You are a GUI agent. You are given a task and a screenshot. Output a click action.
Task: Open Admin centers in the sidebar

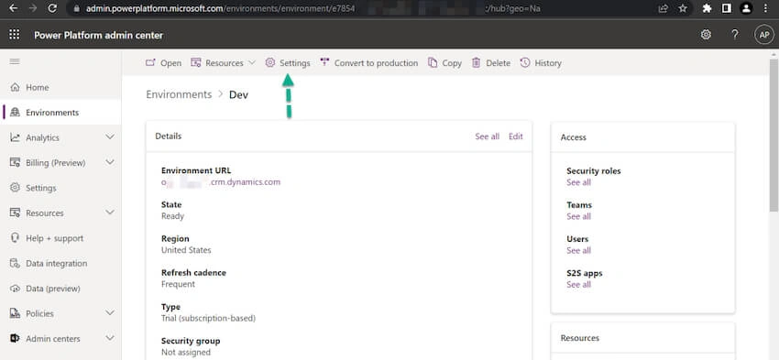coord(60,339)
